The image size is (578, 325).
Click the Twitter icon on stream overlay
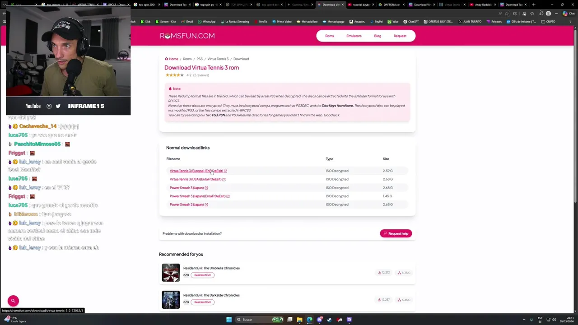(58, 106)
